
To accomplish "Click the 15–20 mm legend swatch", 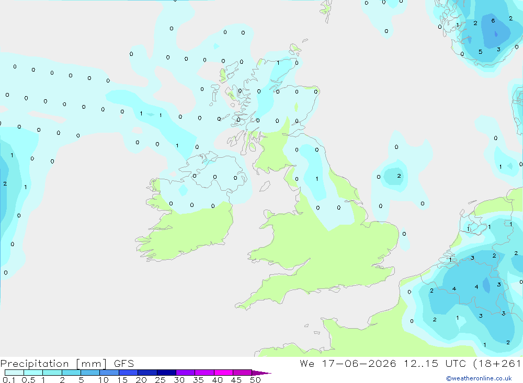I will tap(128, 373).
